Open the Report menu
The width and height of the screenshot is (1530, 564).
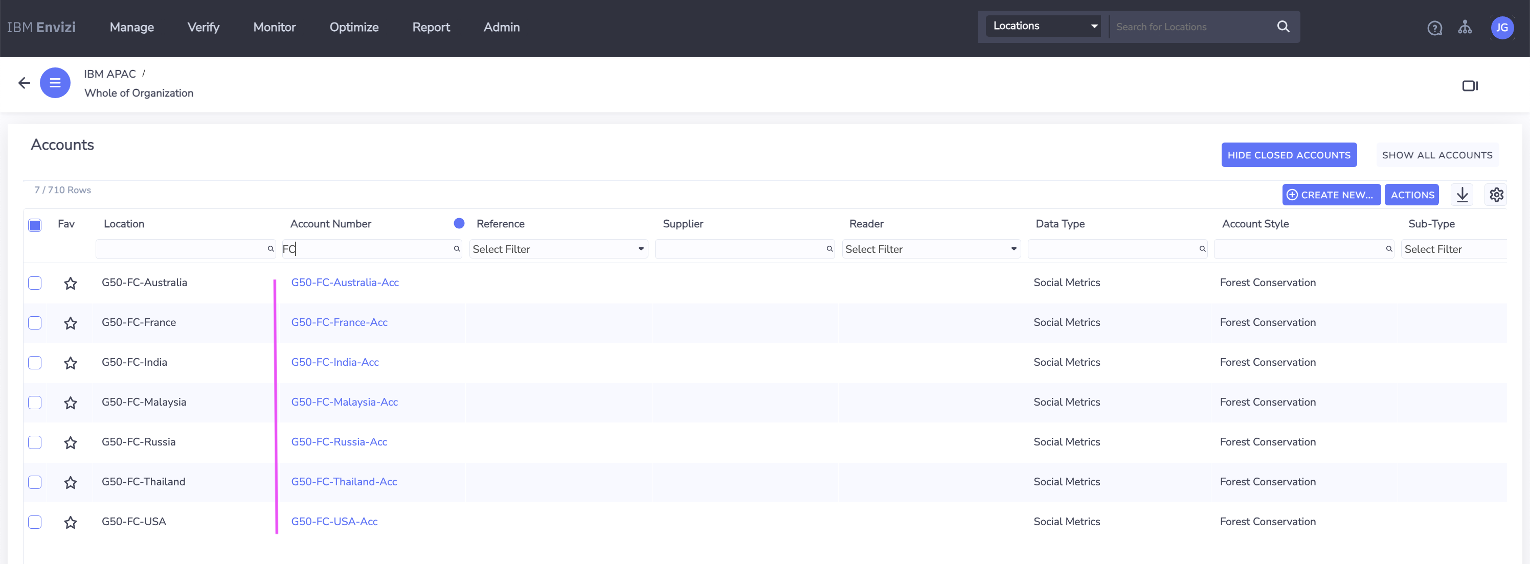(431, 27)
